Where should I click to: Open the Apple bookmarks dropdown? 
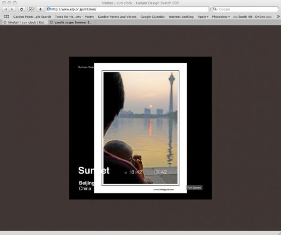[x=203, y=17]
